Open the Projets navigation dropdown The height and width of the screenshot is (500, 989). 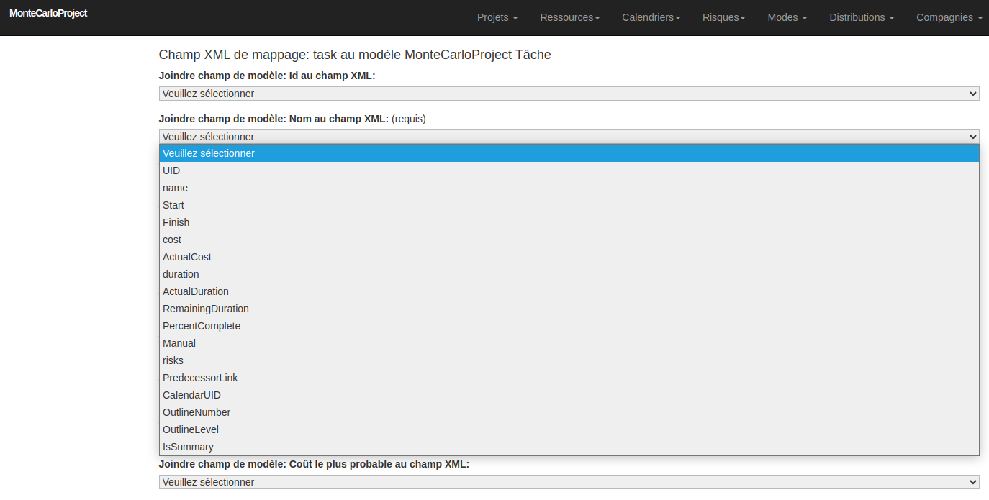pyautogui.click(x=497, y=17)
